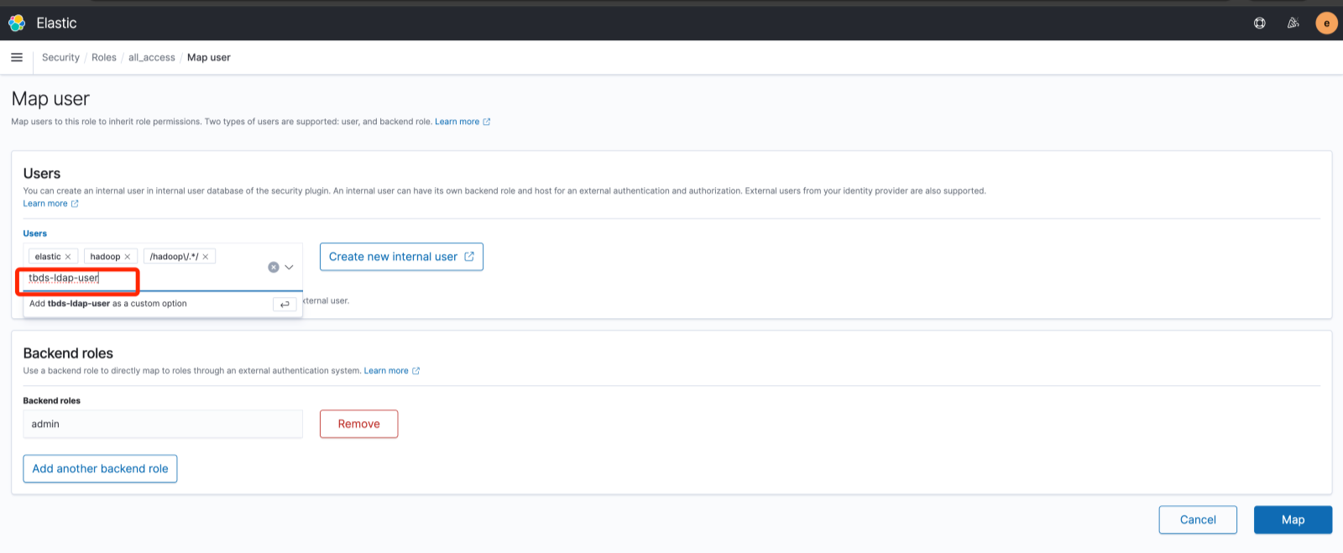
Task: Go to Security breadcrumb
Action: 60,58
